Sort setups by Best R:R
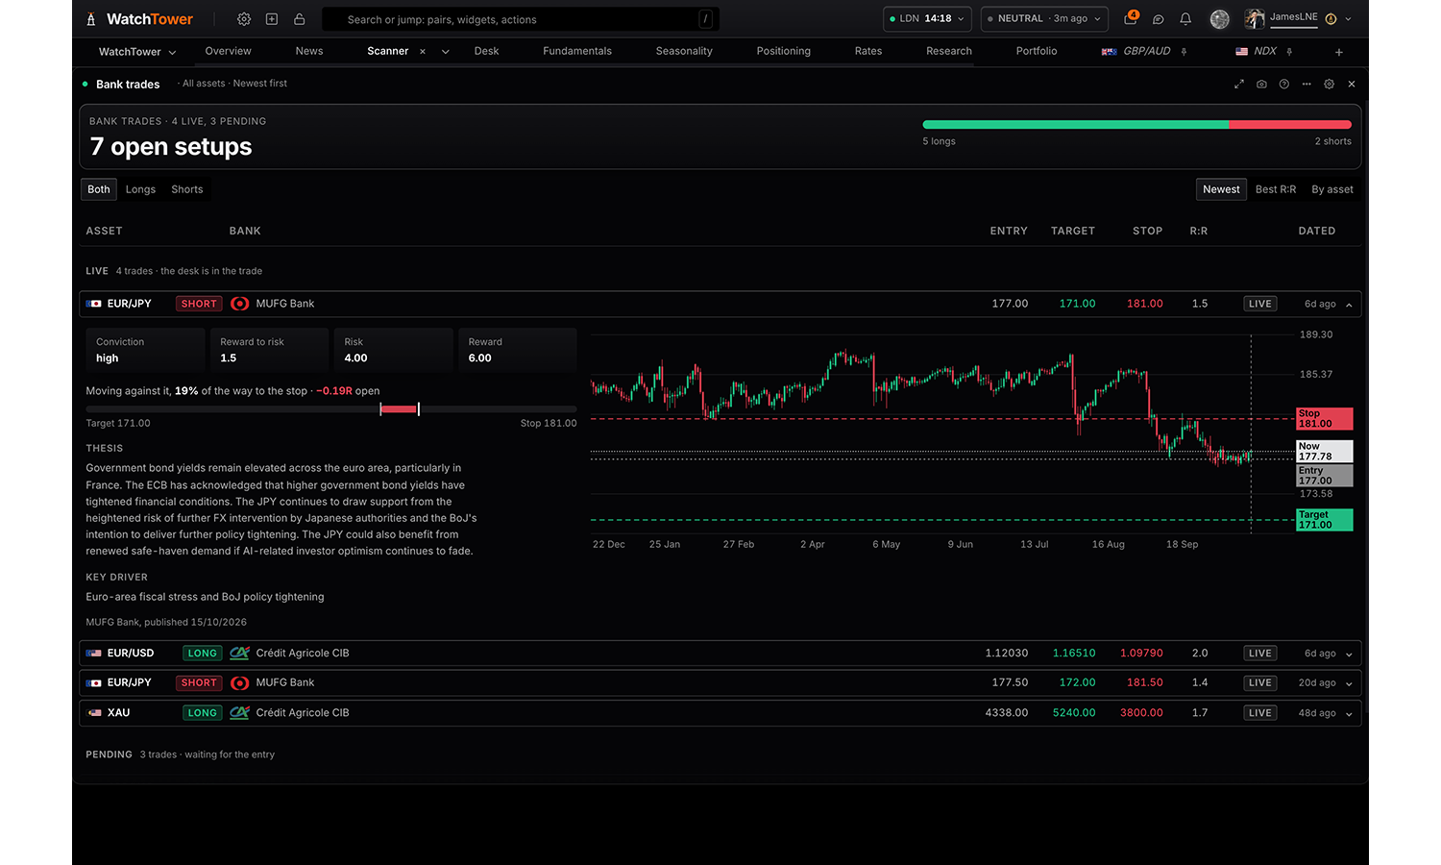The height and width of the screenshot is (865, 1441). coord(1276,189)
